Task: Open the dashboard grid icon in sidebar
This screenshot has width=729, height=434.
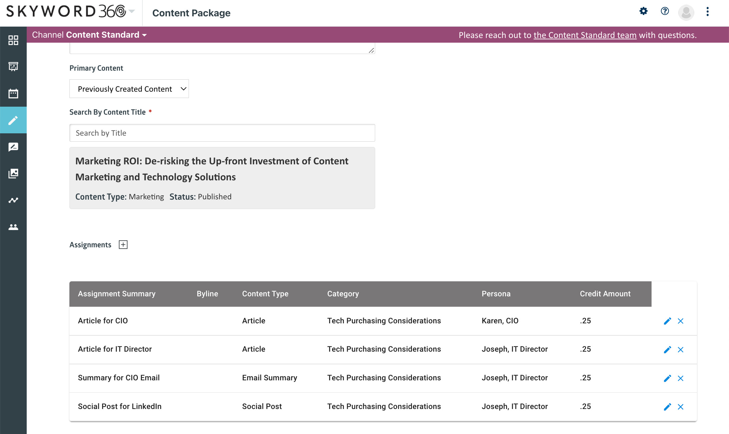Action: pyautogui.click(x=13, y=40)
